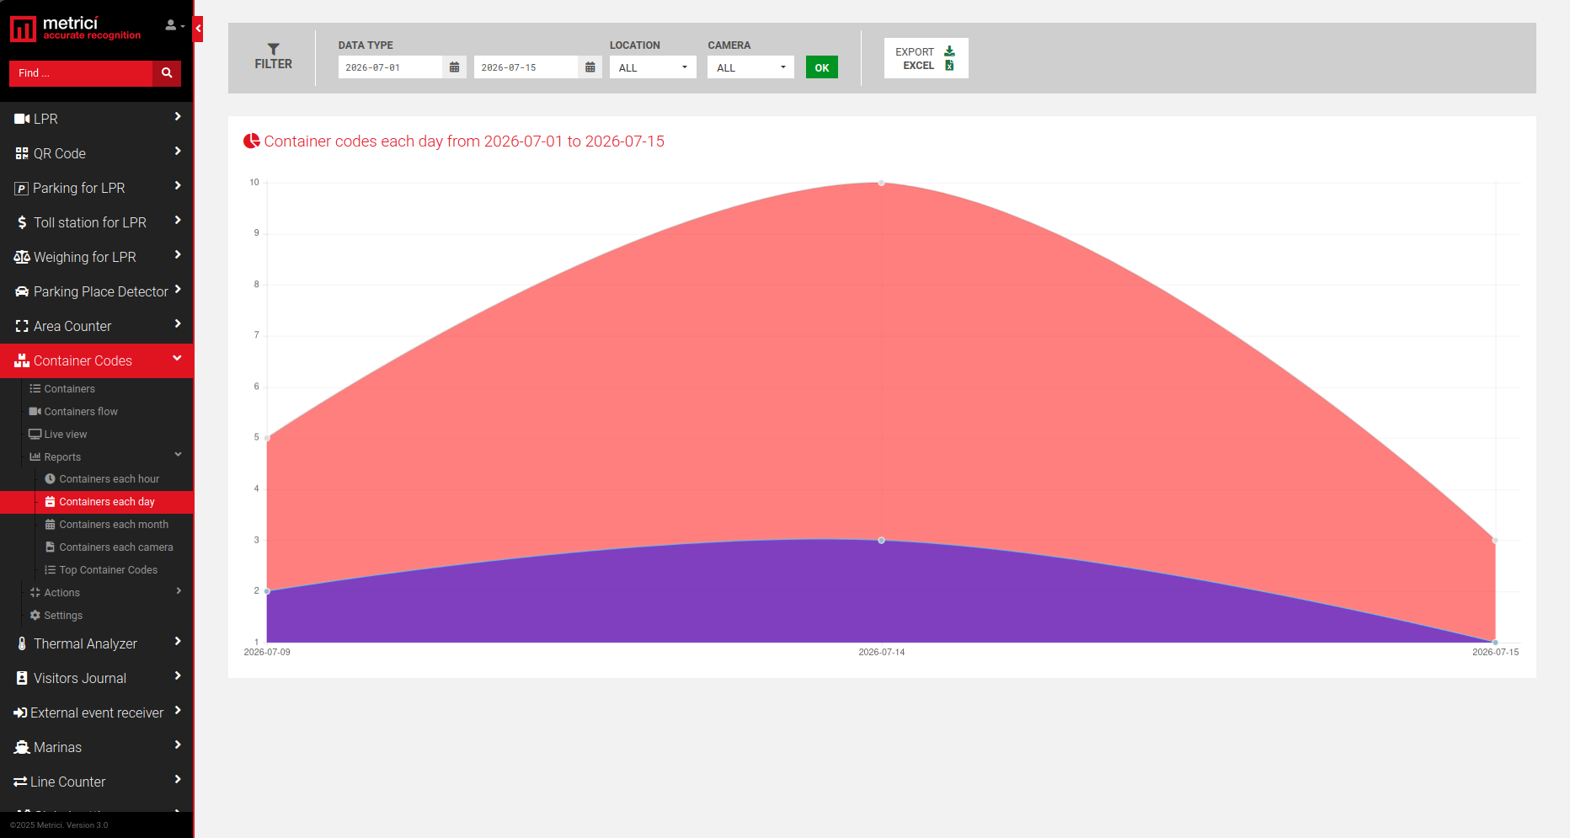Click purple series point at 2026-07-09
This screenshot has width=1570, height=838.
point(267,591)
